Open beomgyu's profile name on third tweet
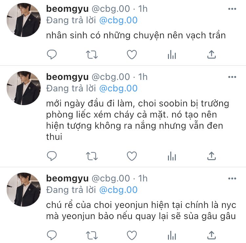246x243 pixels. (67, 178)
